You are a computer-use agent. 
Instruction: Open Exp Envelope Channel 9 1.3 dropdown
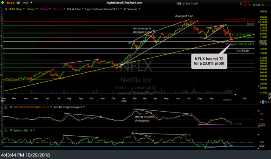tap(121, 9)
